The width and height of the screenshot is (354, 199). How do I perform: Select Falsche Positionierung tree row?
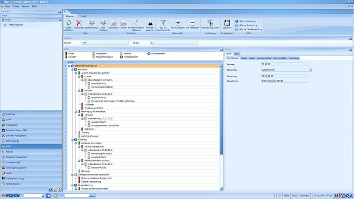[x=91, y=182]
